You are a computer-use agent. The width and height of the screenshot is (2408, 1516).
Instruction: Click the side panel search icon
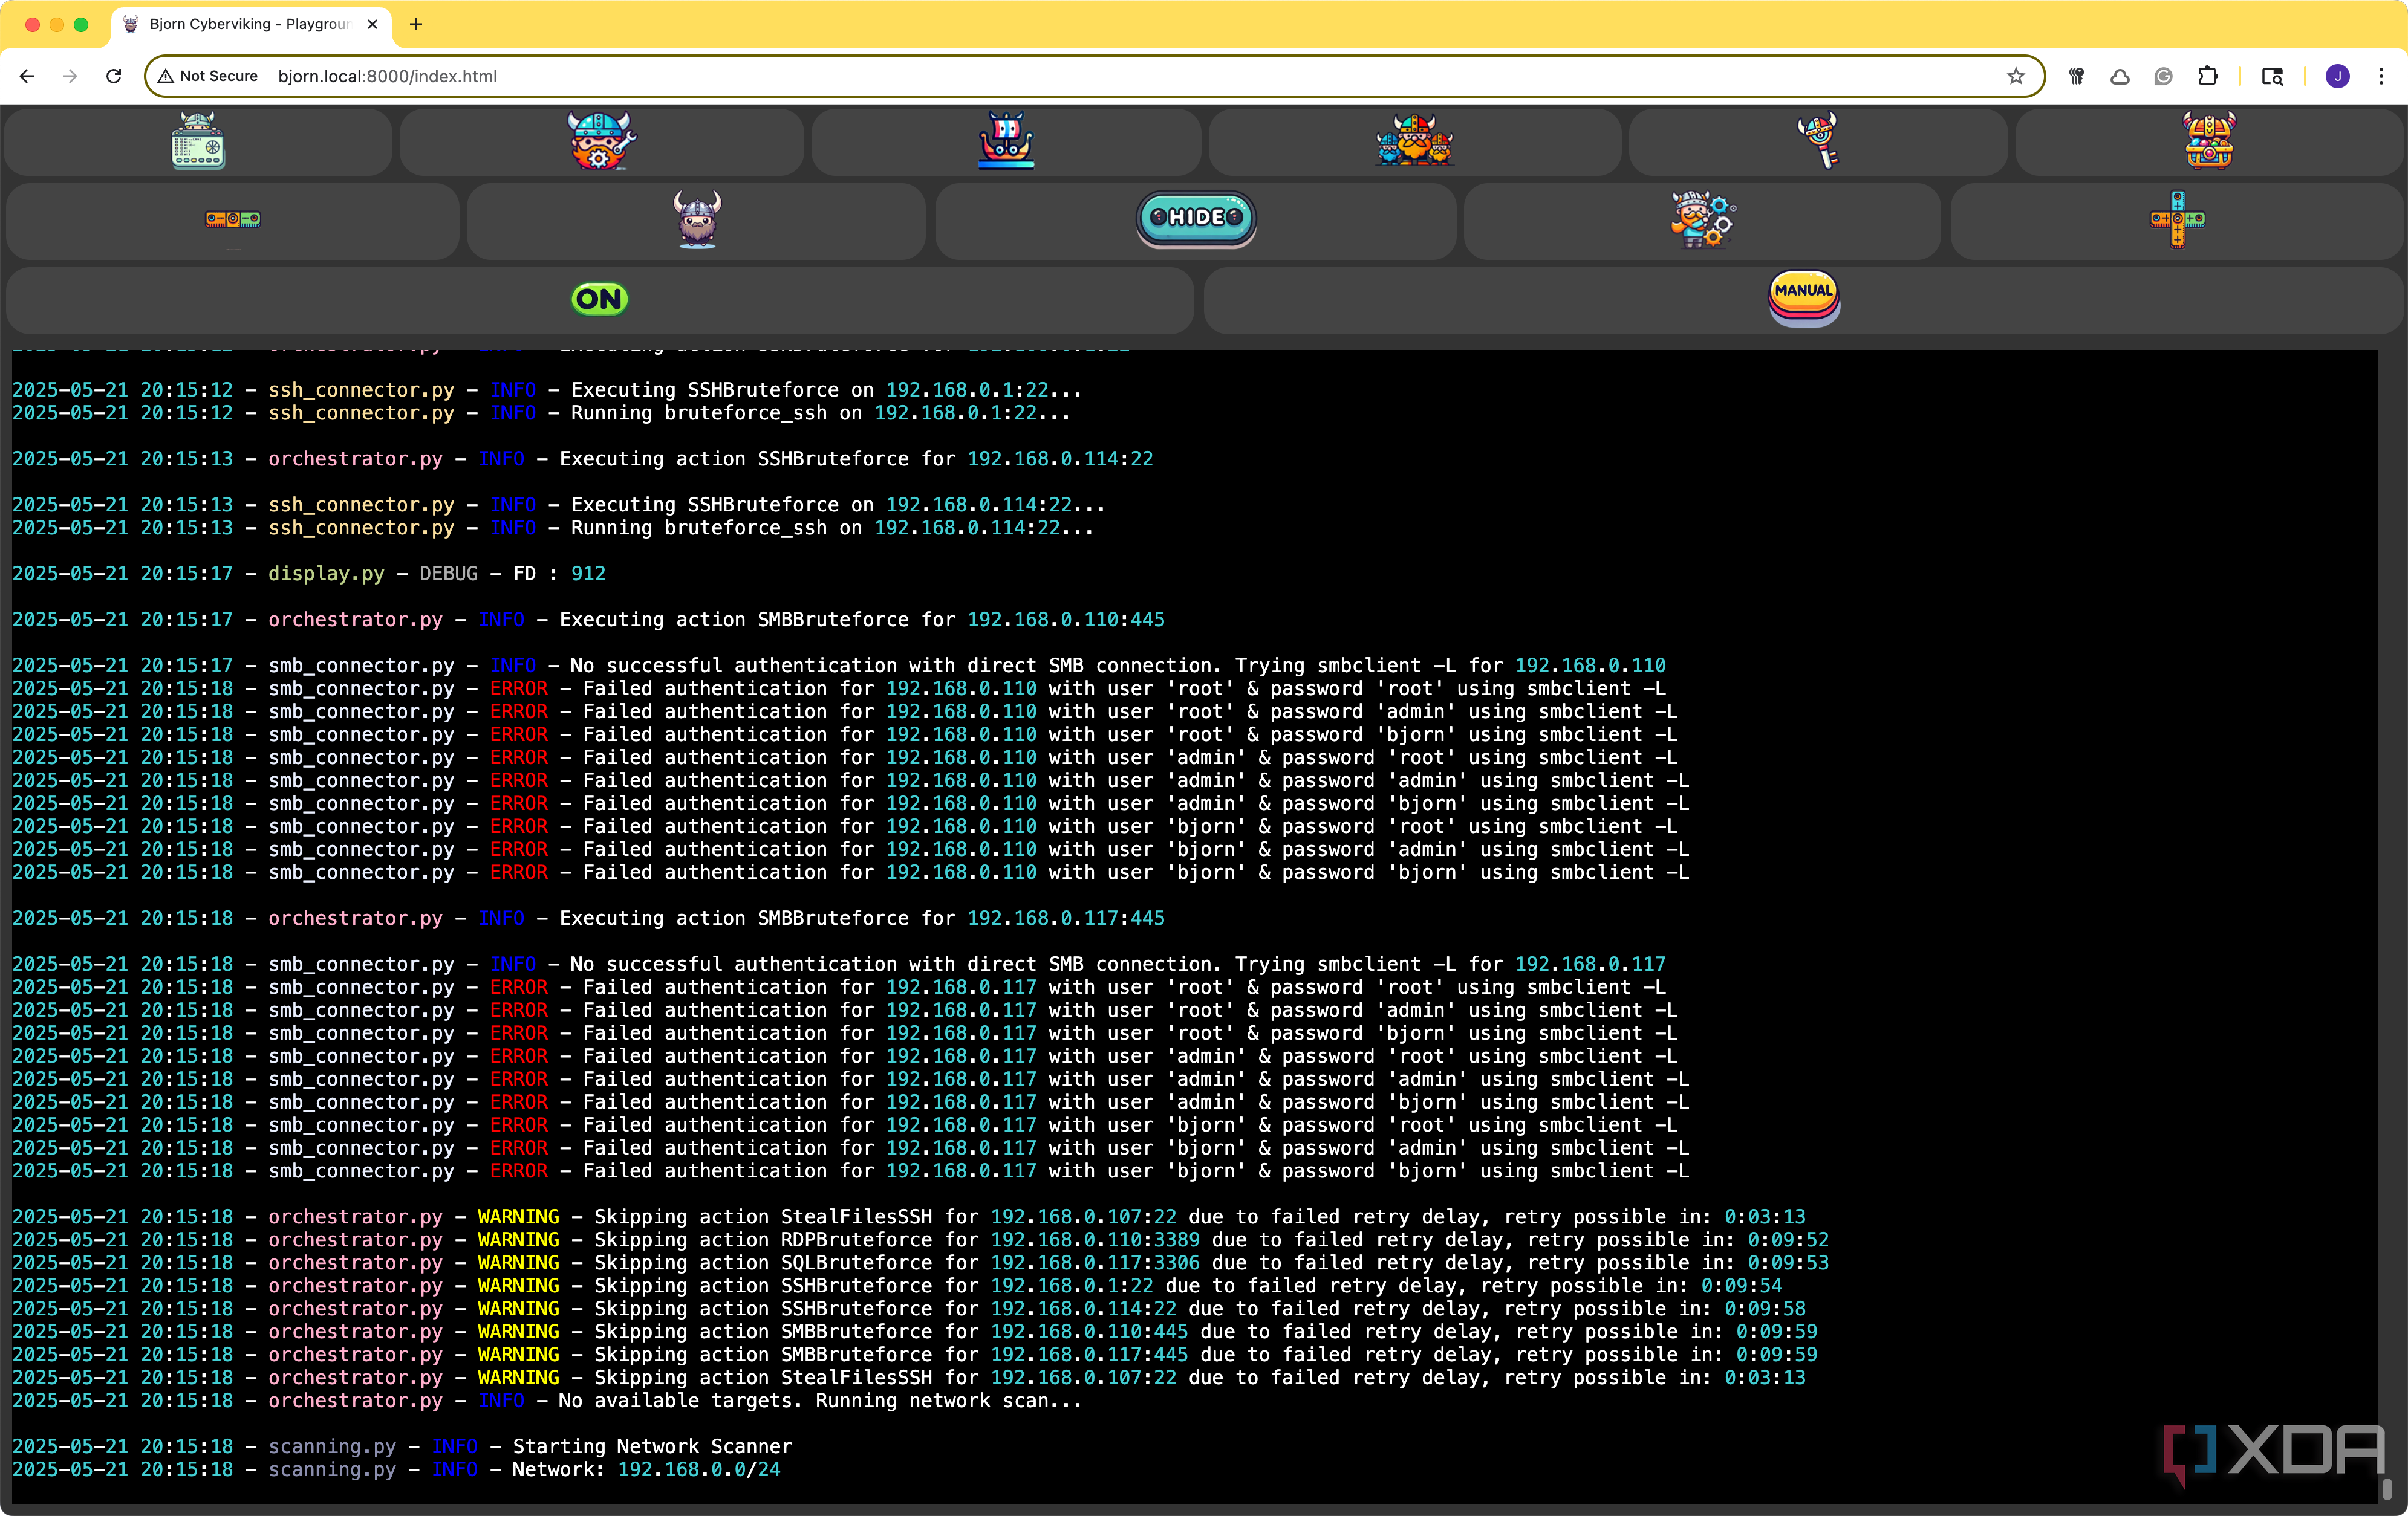[x=2272, y=76]
